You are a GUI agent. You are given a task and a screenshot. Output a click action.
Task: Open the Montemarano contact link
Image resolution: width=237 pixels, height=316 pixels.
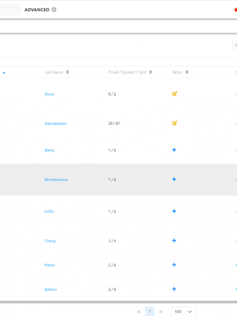tap(56, 180)
